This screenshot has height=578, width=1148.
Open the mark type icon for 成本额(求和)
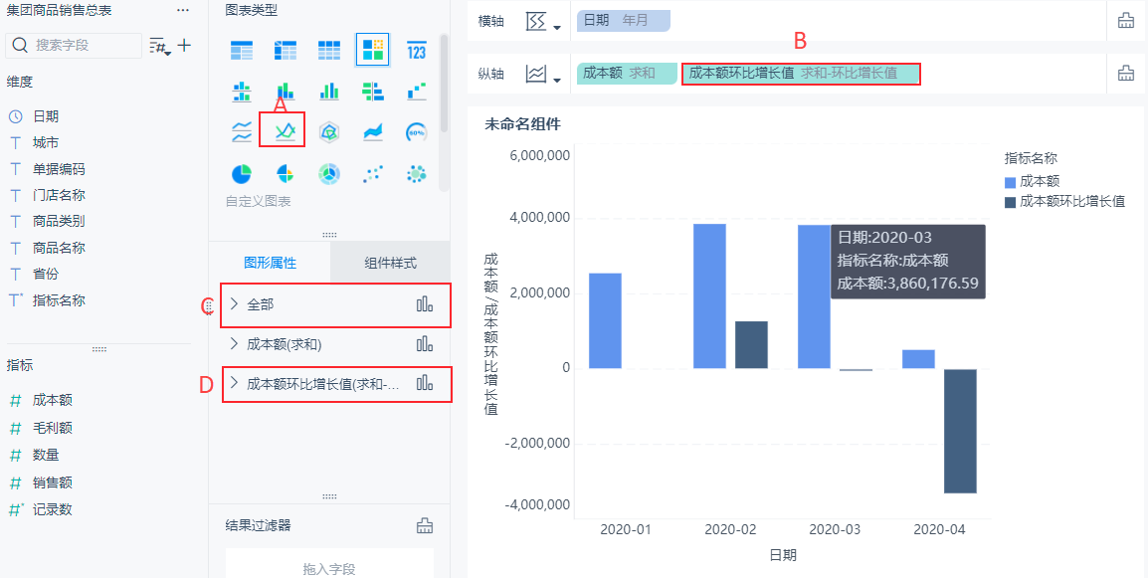coord(425,343)
